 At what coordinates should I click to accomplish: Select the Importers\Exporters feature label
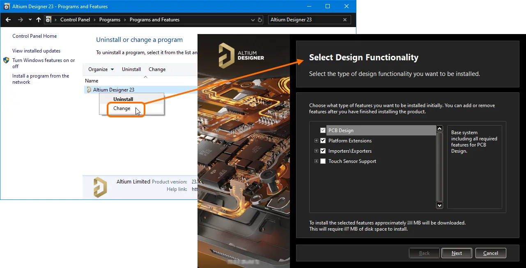(350, 151)
